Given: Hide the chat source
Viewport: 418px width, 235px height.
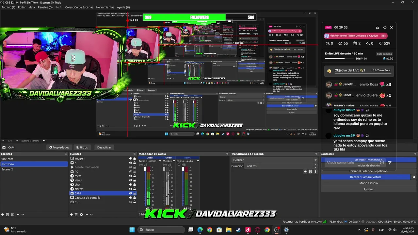Looking at the screenshot, I should (131, 184).
